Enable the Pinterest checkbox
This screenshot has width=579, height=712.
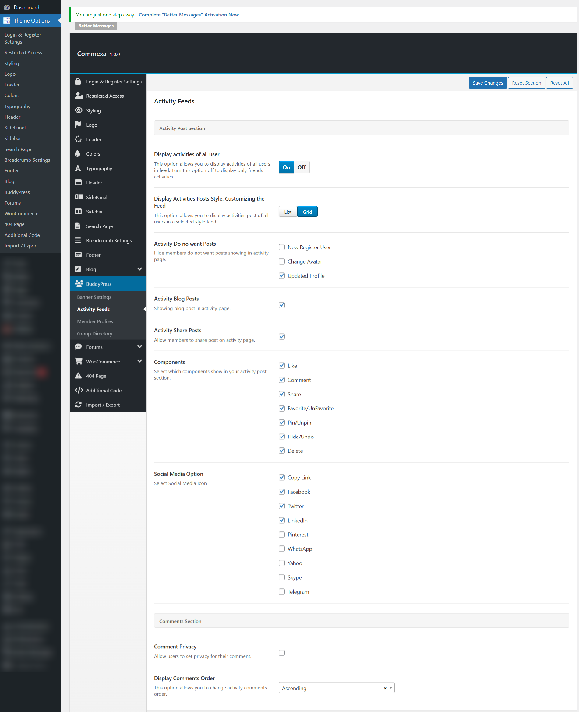pyautogui.click(x=281, y=534)
